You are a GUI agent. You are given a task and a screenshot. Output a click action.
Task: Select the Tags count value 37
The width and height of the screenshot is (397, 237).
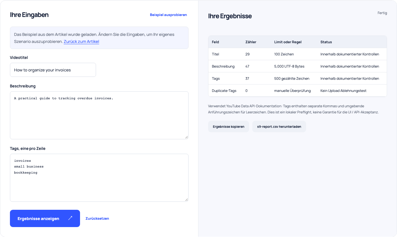[x=247, y=78]
